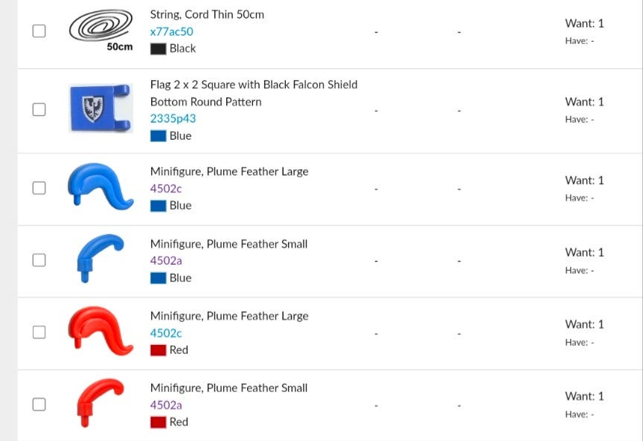Open the 4502a link for the red plume
Viewport: 643px width, 441px height.
pyautogui.click(x=166, y=405)
